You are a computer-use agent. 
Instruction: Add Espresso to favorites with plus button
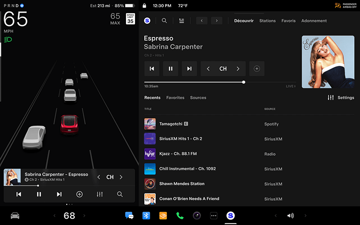pos(256,69)
